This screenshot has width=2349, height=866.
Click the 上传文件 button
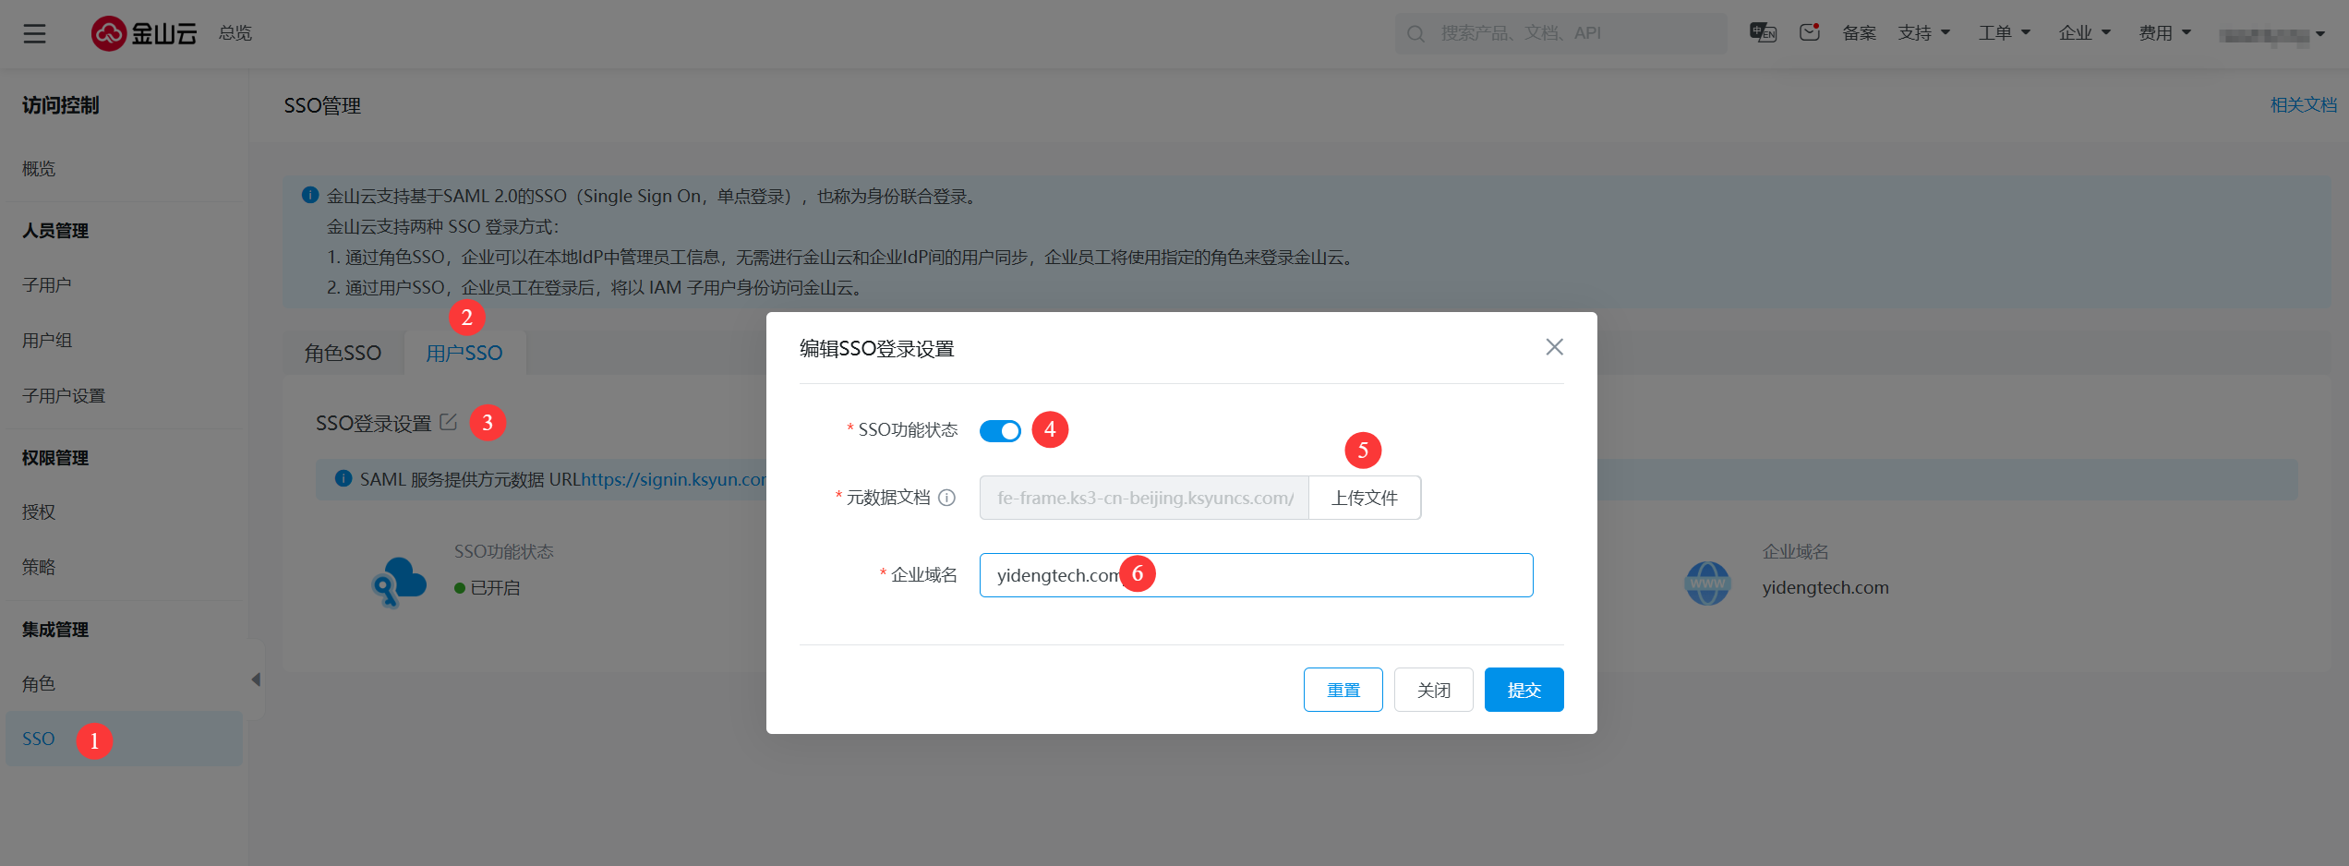1364,499
